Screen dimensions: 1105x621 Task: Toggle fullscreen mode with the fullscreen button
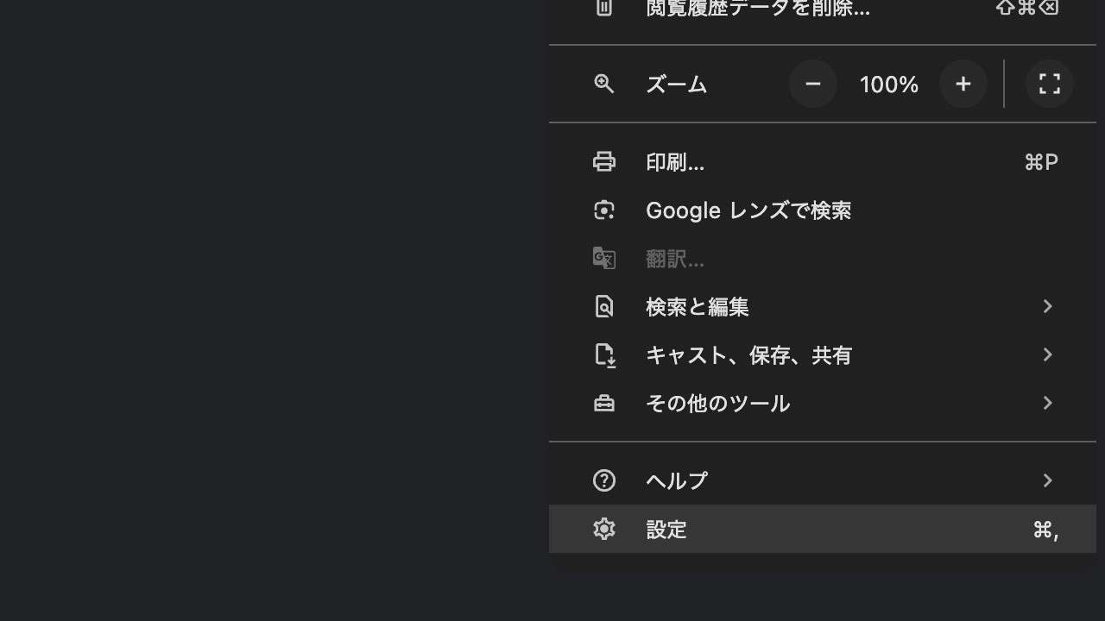click(x=1049, y=84)
